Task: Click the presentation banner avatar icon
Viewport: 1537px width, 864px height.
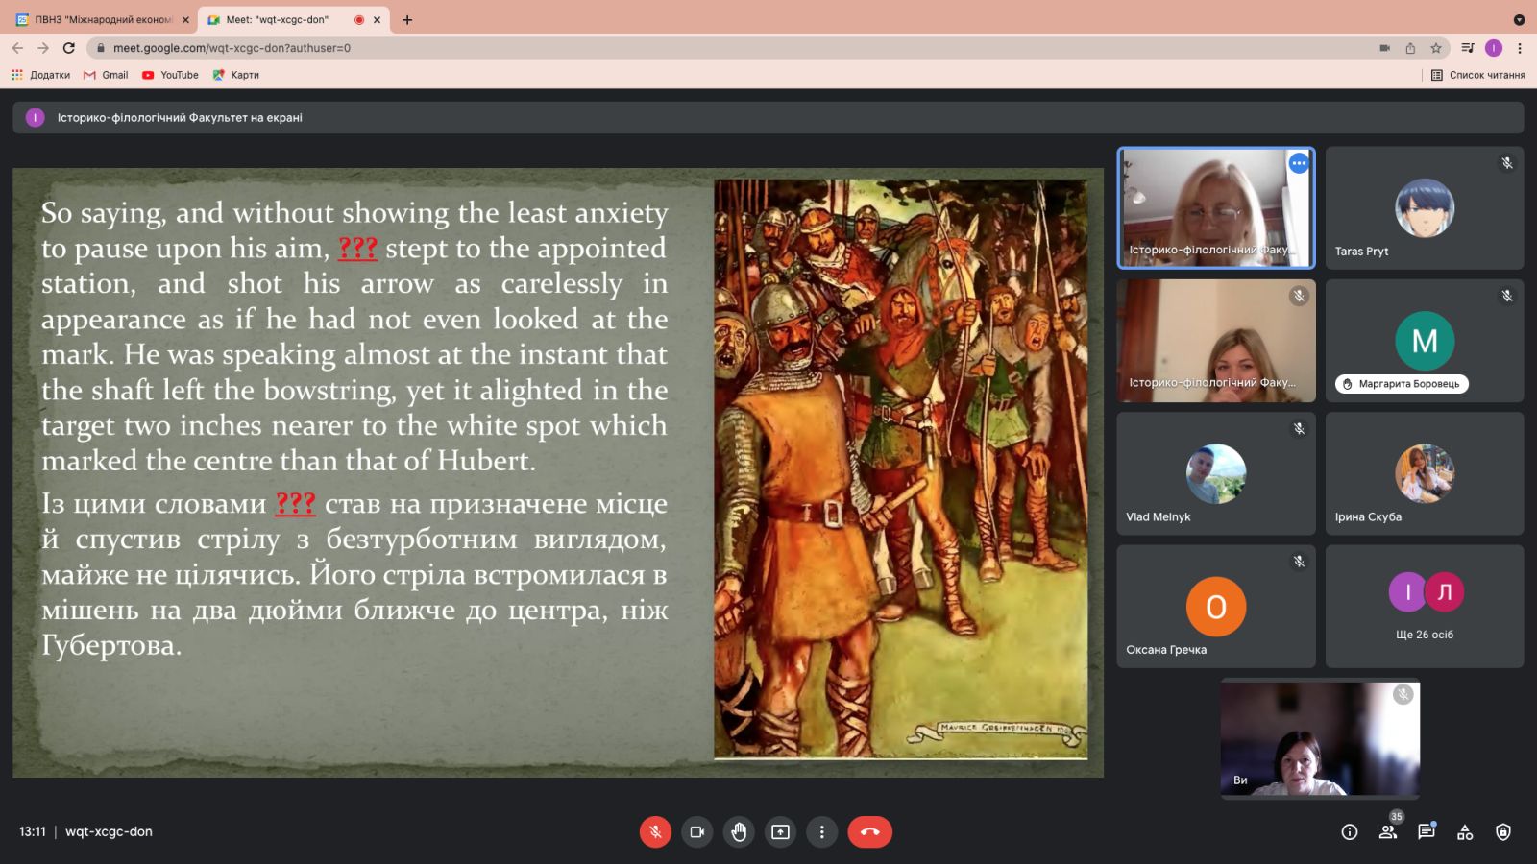Action: (36, 118)
